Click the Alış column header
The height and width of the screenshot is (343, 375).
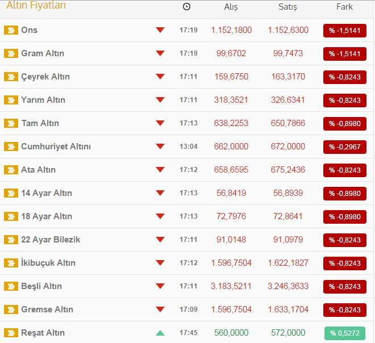[x=231, y=7]
